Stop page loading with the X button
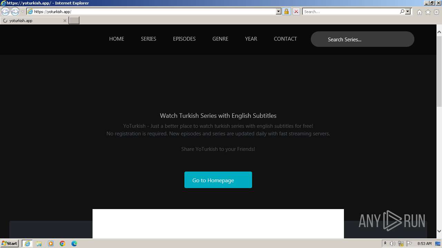Viewport: 442px width, 248px height. [296, 12]
